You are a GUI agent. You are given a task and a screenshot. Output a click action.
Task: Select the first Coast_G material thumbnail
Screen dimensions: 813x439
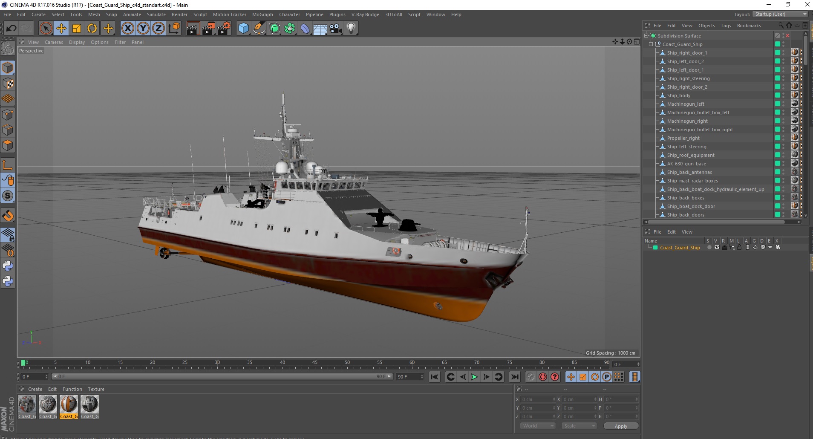click(x=27, y=407)
